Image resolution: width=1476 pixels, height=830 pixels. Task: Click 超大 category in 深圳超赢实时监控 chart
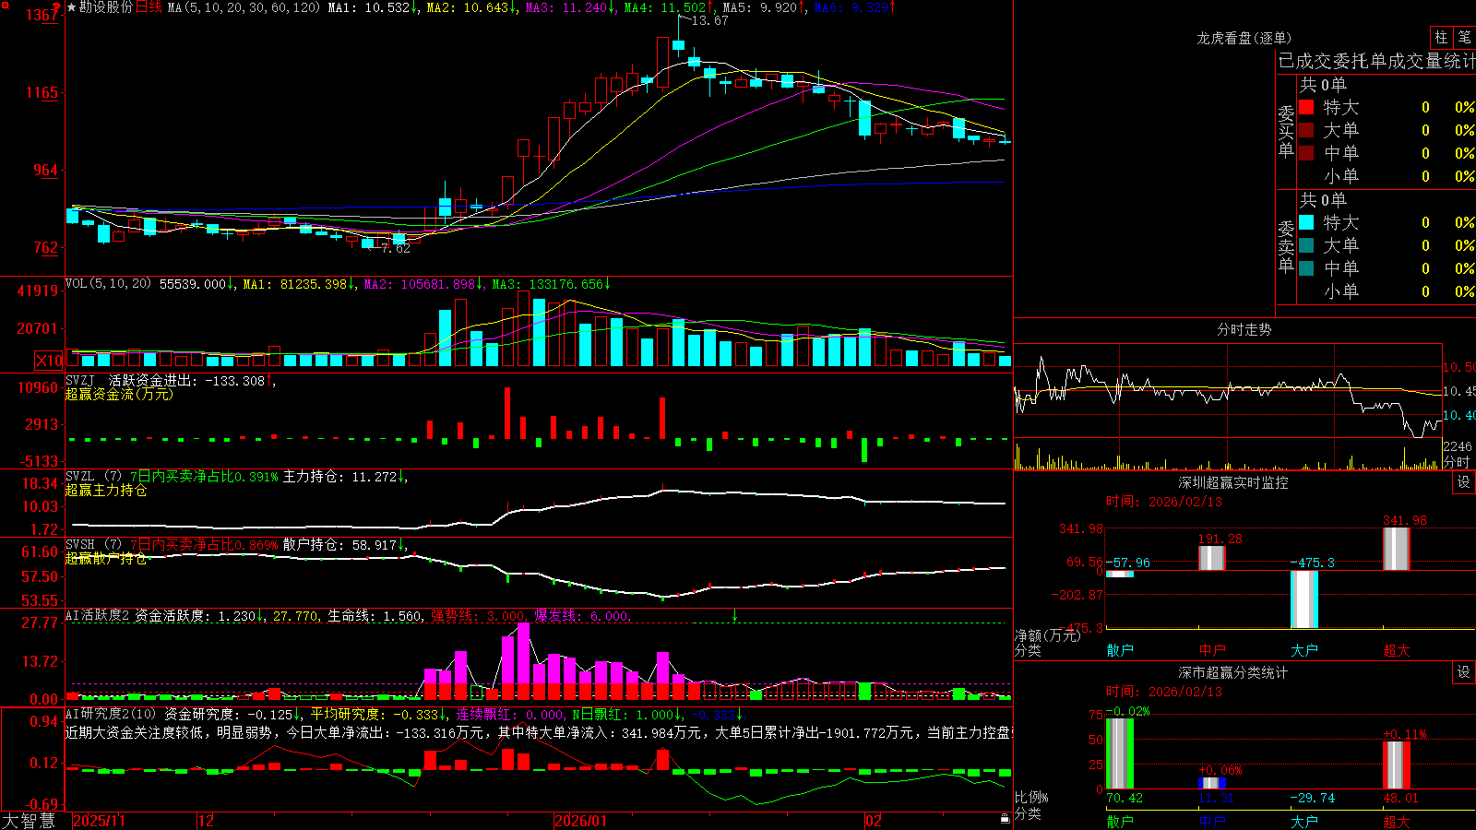point(1397,650)
